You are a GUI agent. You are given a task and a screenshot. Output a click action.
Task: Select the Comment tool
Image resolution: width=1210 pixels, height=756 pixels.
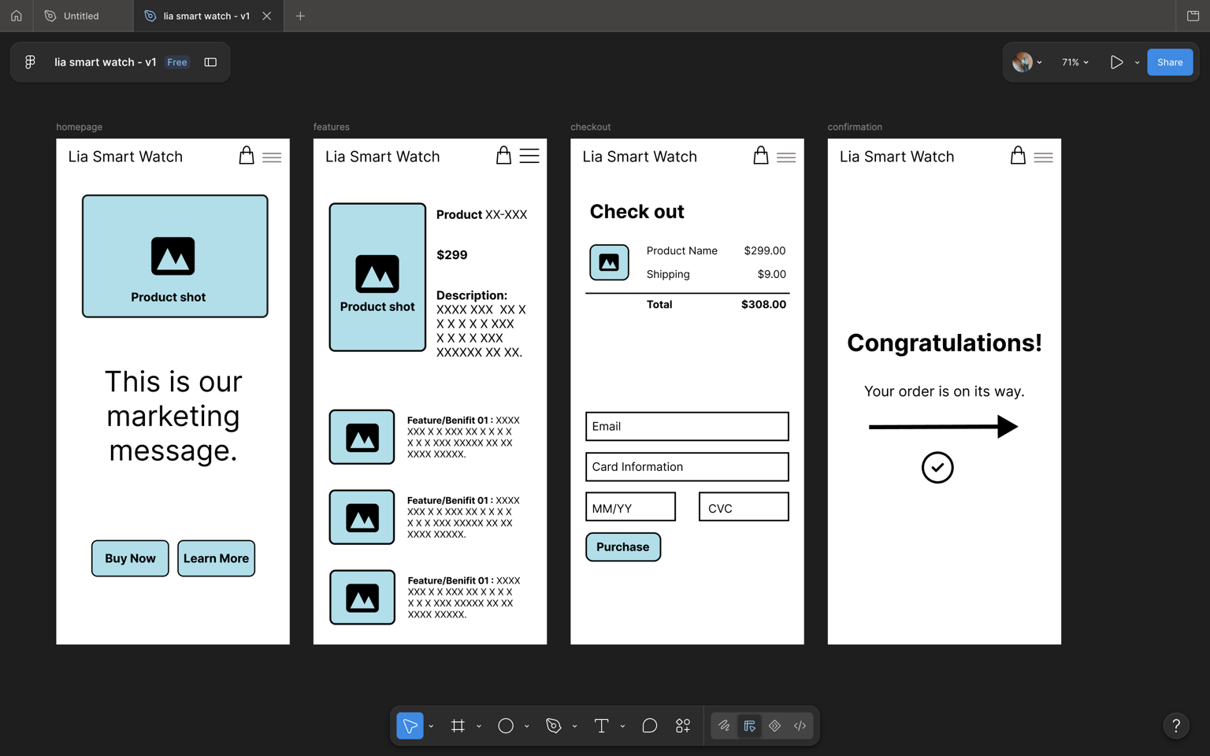[x=649, y=726]
